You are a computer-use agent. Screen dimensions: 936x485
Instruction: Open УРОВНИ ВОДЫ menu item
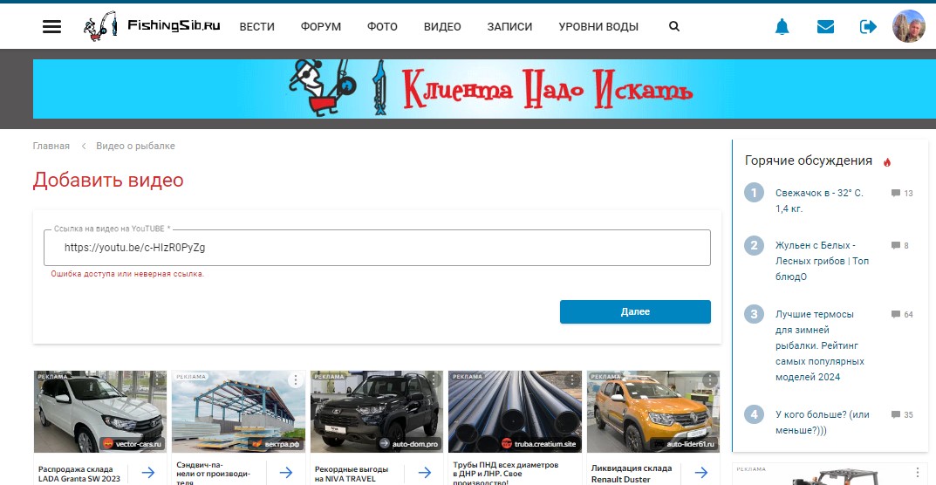(598, 27)
